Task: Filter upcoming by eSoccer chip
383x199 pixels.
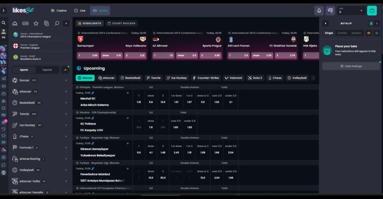Action: pyautogui.click(x=107, y=78)
